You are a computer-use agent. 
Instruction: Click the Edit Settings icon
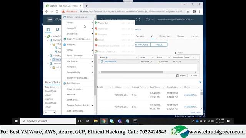(x=65, y=84)
